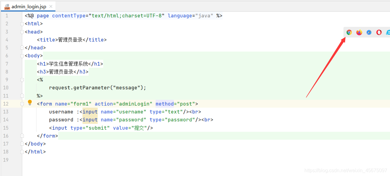Place cursor in request.getParameter code line
The width and height of the screenshot is (390, 176).
(x=97, y=88)
